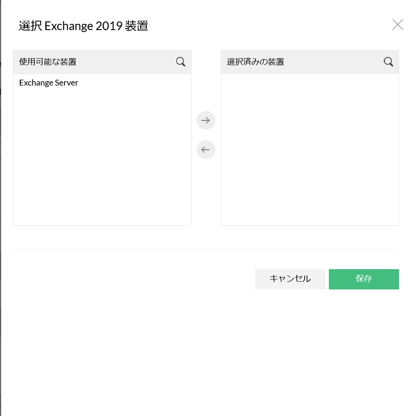
Task: Save selection with 保存 button
Action: pyautogui.click(x=364, y=279)
